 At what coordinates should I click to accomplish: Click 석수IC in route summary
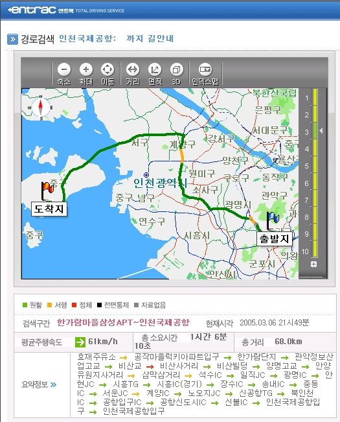(210, 375)
